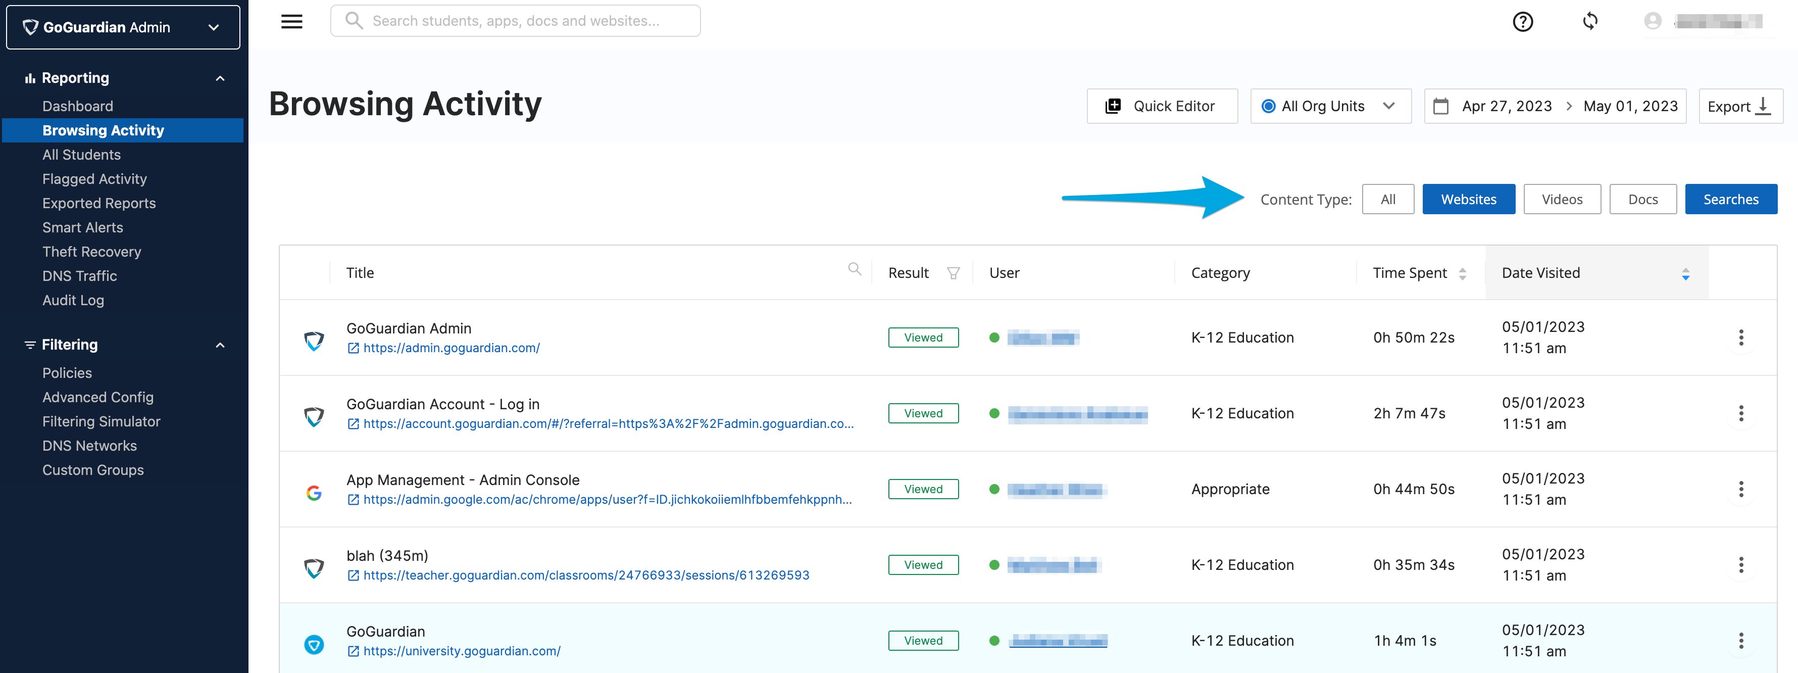Click the blah (345m) row shield favicon
This screenshot has width=1798, height=673.
314,568
